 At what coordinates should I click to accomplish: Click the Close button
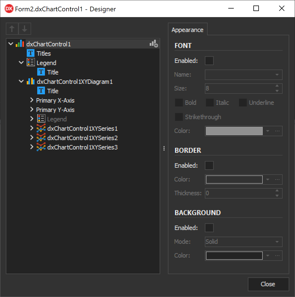pyautogui.click(x=268, y=284)
